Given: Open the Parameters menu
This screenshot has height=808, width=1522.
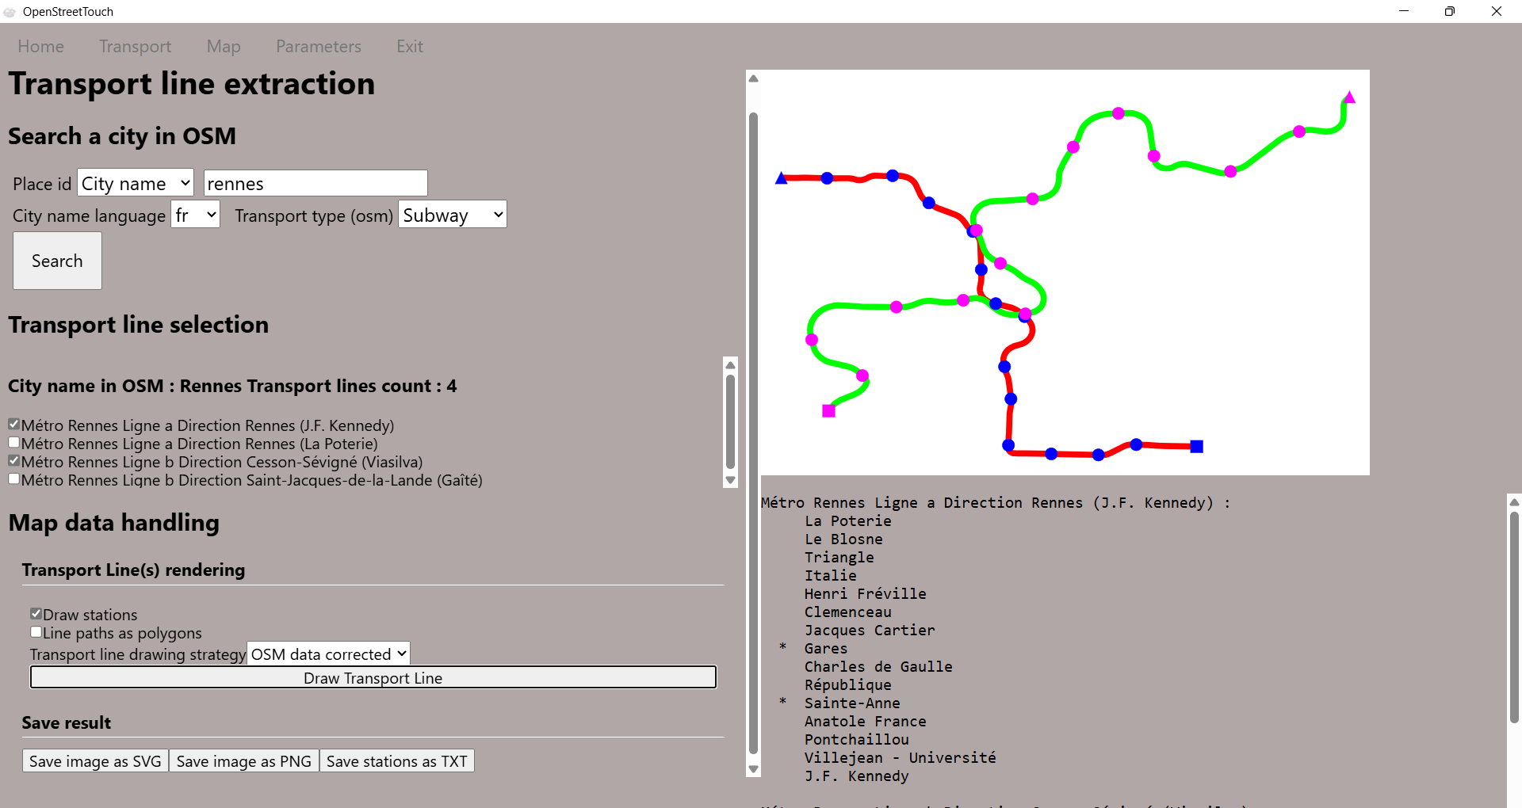Looking at the screenshot, I should coord(319,47).
